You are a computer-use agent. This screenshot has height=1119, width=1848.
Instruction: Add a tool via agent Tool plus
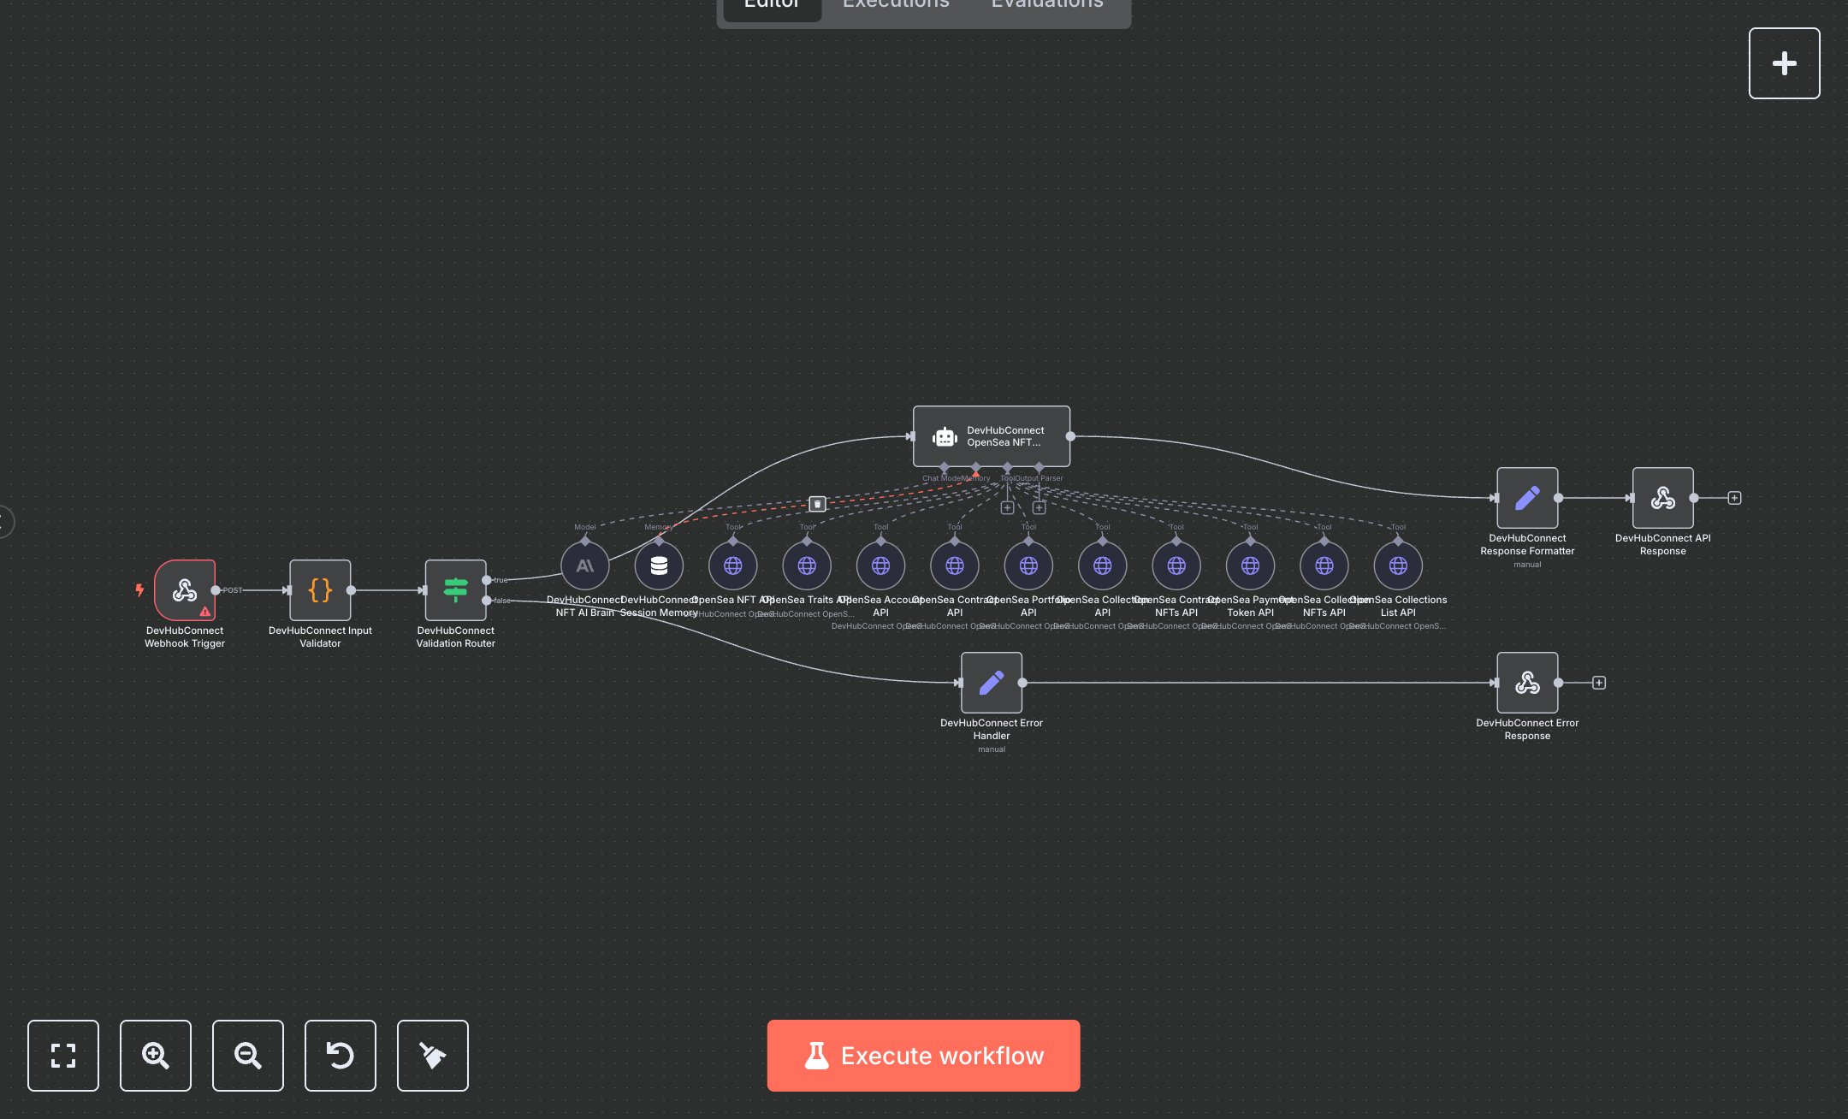[1007, 508]
